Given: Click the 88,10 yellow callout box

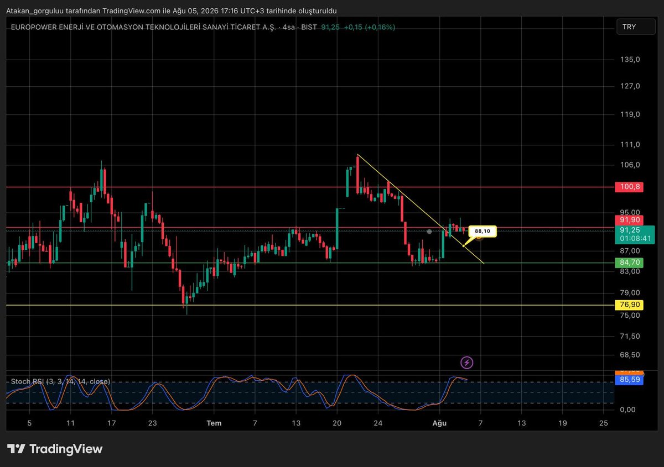Looking at the screenshot, I should click(483, 232).
